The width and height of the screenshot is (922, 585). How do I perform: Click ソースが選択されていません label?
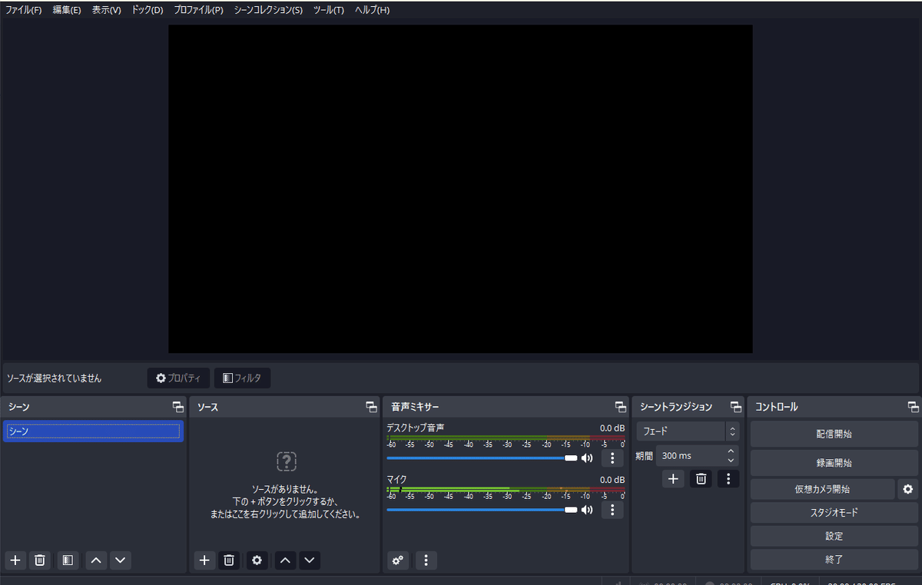54,378
